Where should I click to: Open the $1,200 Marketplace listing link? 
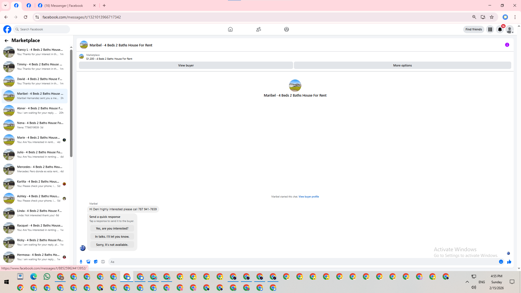pos(109,59)
